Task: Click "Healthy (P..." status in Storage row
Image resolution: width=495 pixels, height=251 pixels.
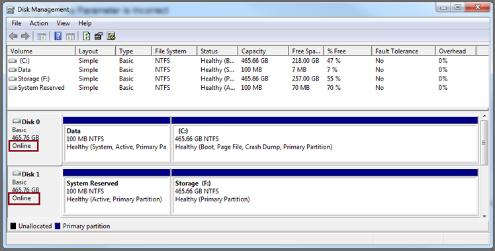Action: click(x=218, y=79)
